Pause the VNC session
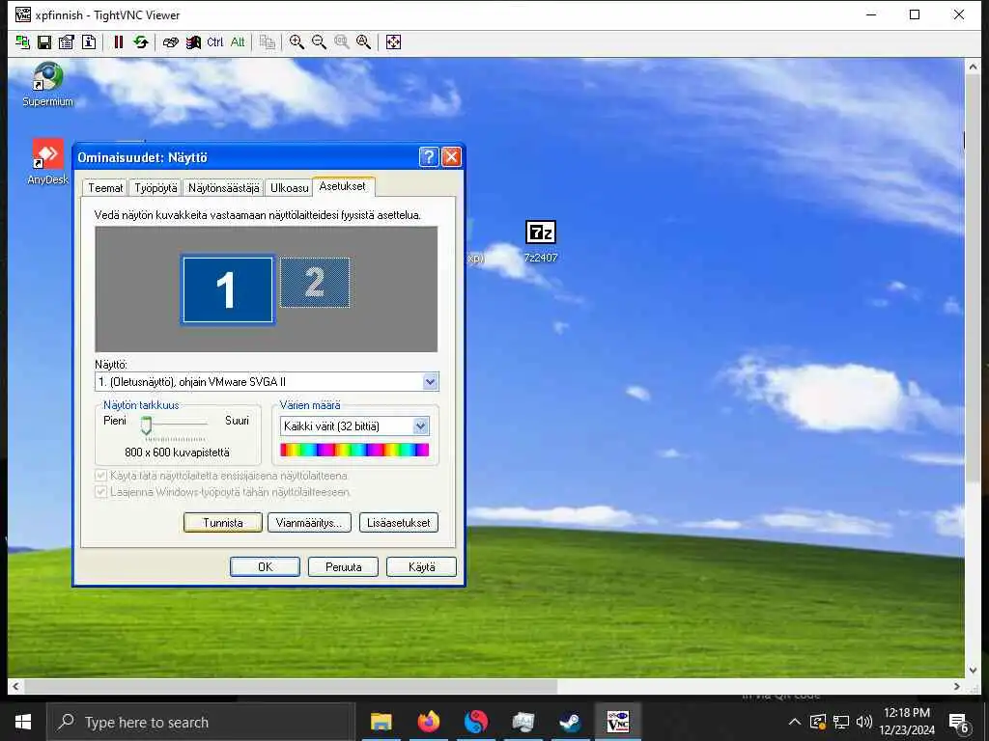The image size is (989, 741). tap(118, 42)
